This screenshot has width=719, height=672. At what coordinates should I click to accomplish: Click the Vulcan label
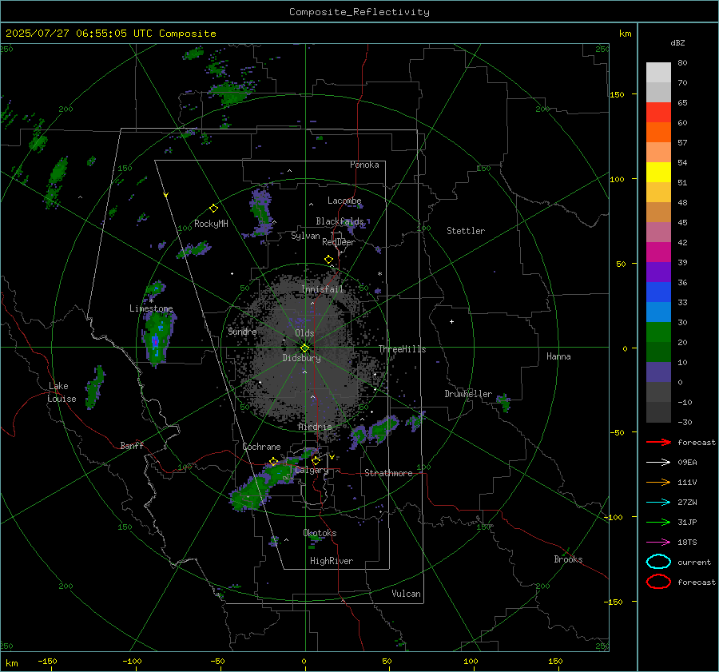click(406, 594)
